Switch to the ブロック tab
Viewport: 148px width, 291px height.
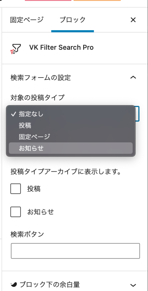click(x=72, y=20)
